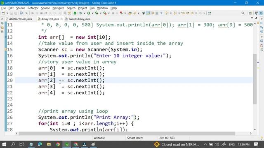The height and width of the screenshot is (148, 264).
Task: Click the Next Annotation icon
Action: coord(167,13)
